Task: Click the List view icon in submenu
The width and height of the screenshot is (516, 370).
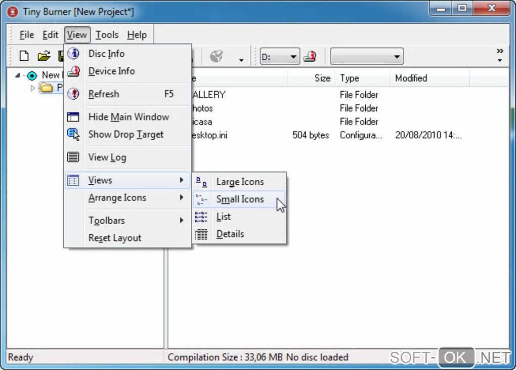Action: point(201,217)
